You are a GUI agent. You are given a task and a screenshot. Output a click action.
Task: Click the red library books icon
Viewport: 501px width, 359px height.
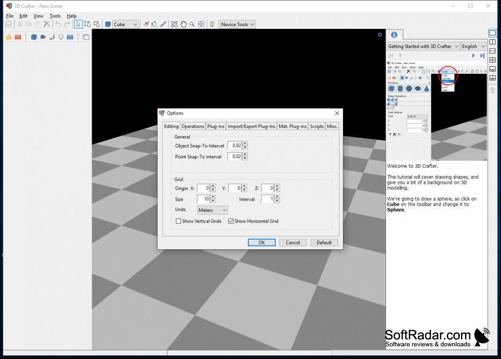tap(18, 37)
